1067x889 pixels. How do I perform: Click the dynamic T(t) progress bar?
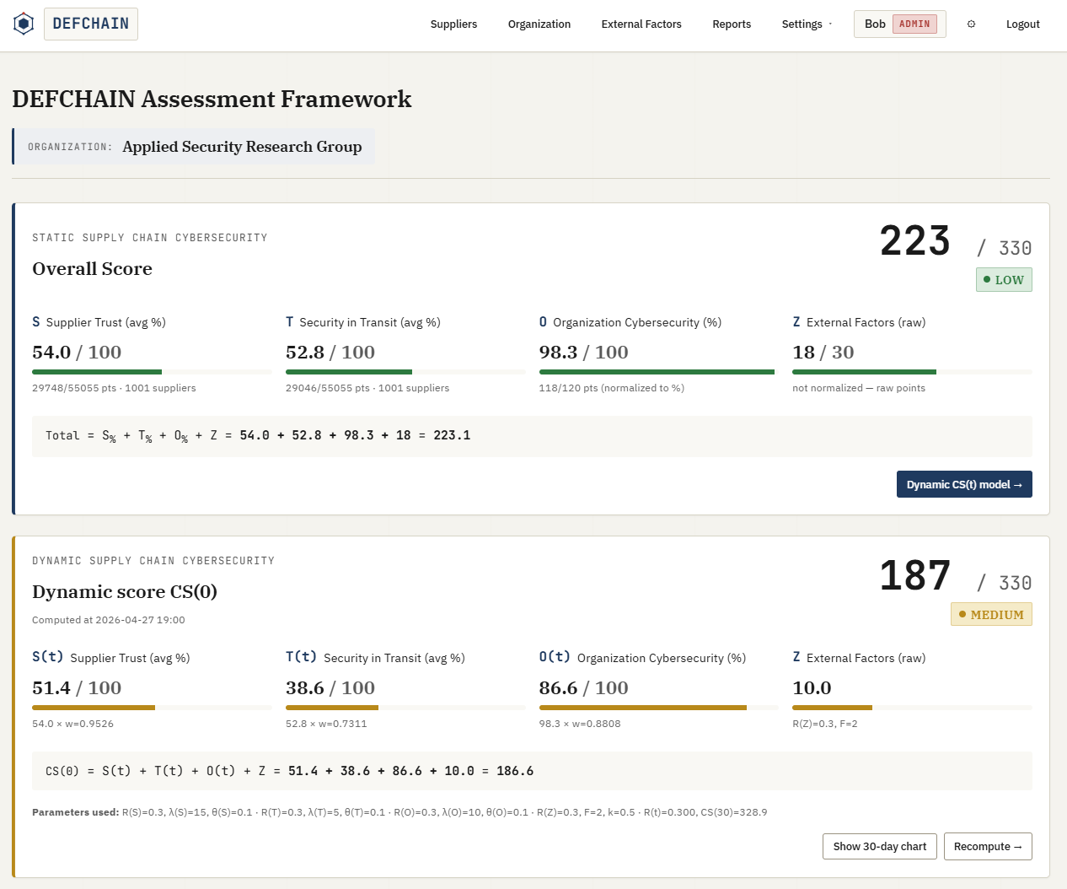coord(405,708)
